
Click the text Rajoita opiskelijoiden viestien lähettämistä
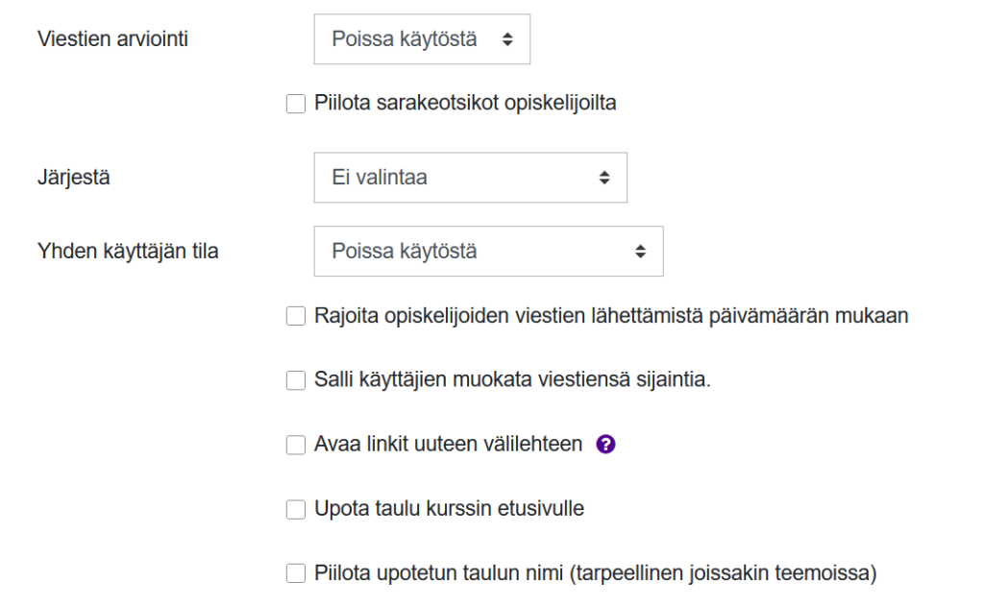coord(611,315)
